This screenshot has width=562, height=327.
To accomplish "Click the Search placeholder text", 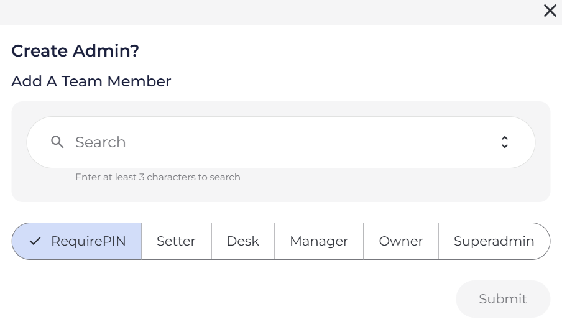I will click(x=101, y=142).
